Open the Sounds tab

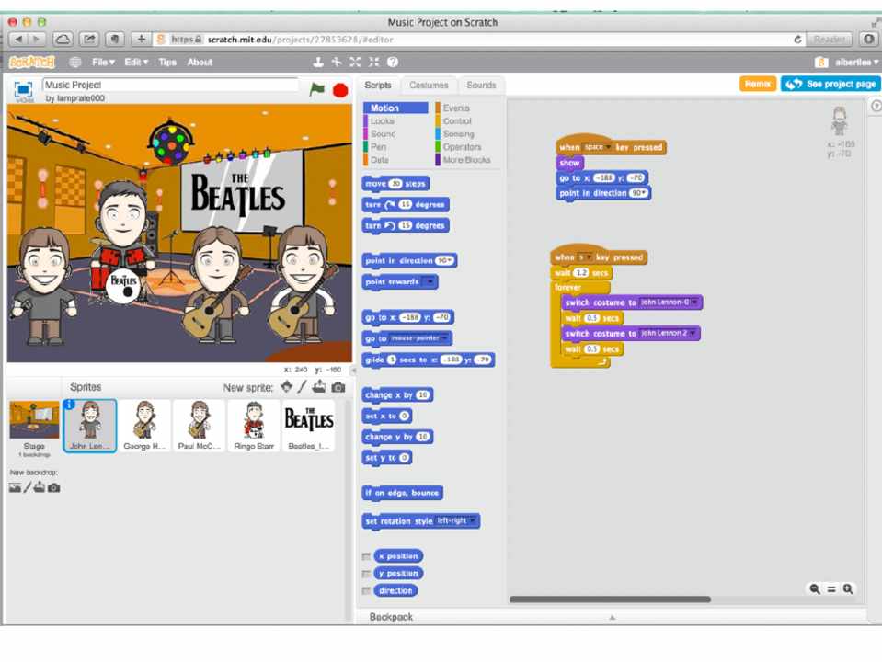coord(481,86)
